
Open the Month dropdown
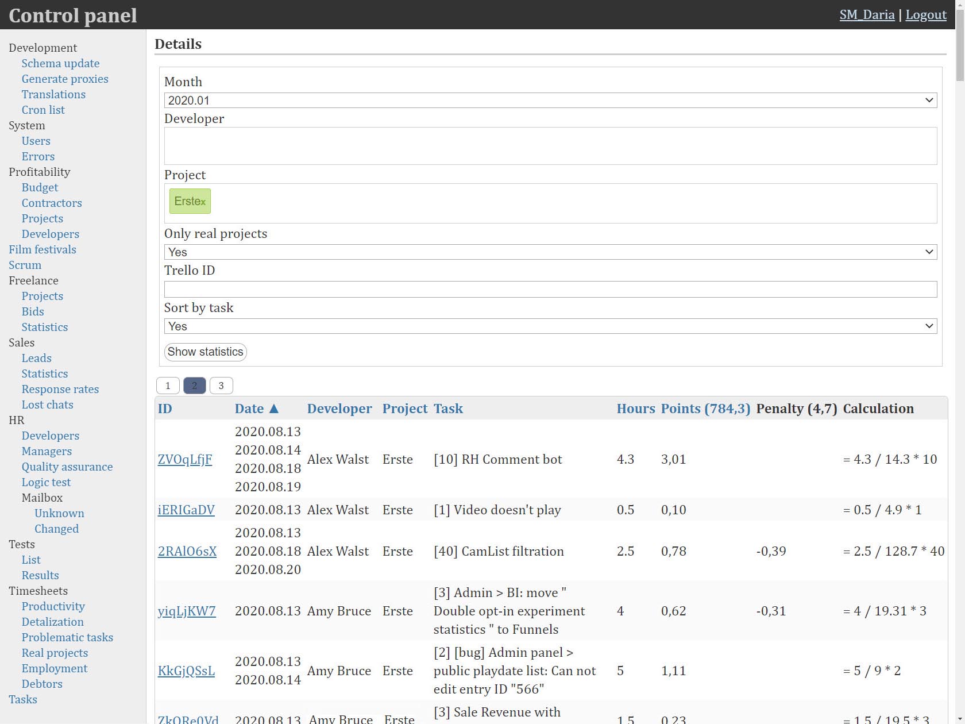pos(550,100)
